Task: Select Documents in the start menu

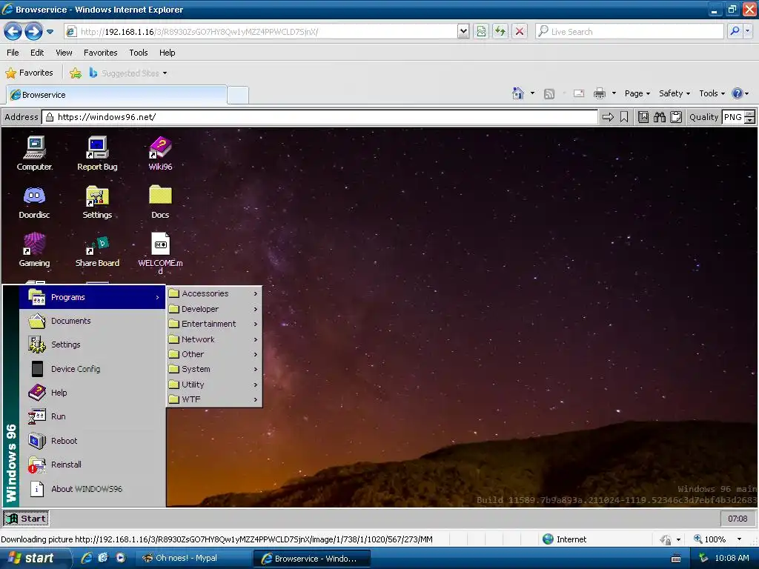Action: (93, 321)
